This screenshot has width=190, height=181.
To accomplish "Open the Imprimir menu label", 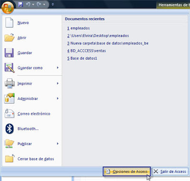I will pos(25,83).
